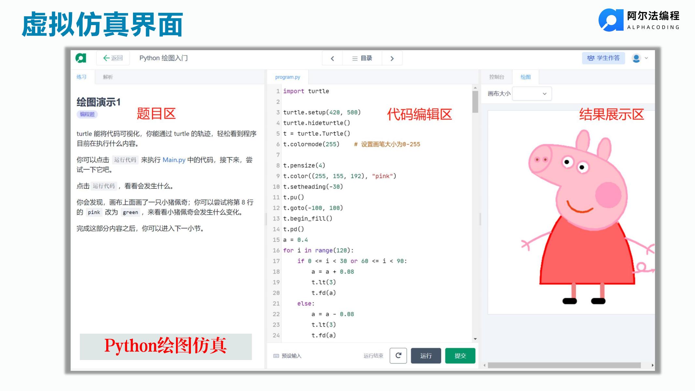Click the splitter handle between instructions and editor
Viewport: 695px width, 391px height.
(266, 219)
